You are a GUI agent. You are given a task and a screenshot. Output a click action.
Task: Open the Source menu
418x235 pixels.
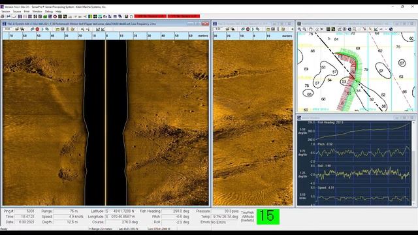[17, 12]
